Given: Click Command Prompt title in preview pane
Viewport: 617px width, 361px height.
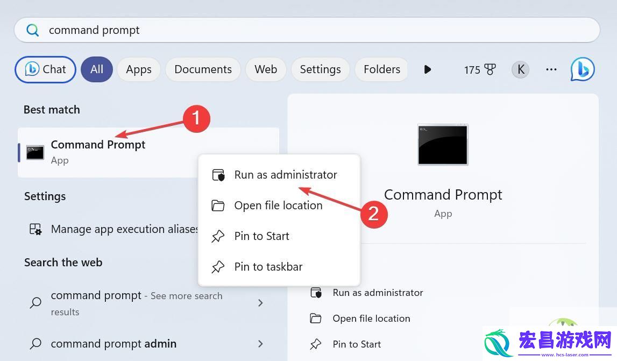Looking at the screenshot, I should click(x=443, y=195).
